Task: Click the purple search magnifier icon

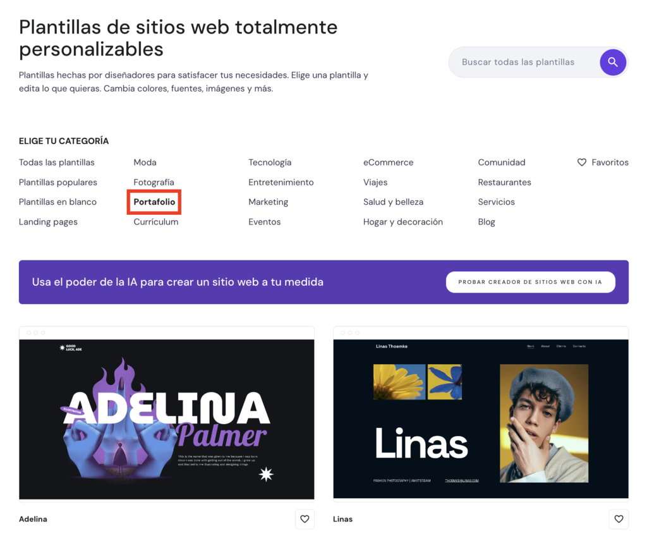Action: point(612,62)
